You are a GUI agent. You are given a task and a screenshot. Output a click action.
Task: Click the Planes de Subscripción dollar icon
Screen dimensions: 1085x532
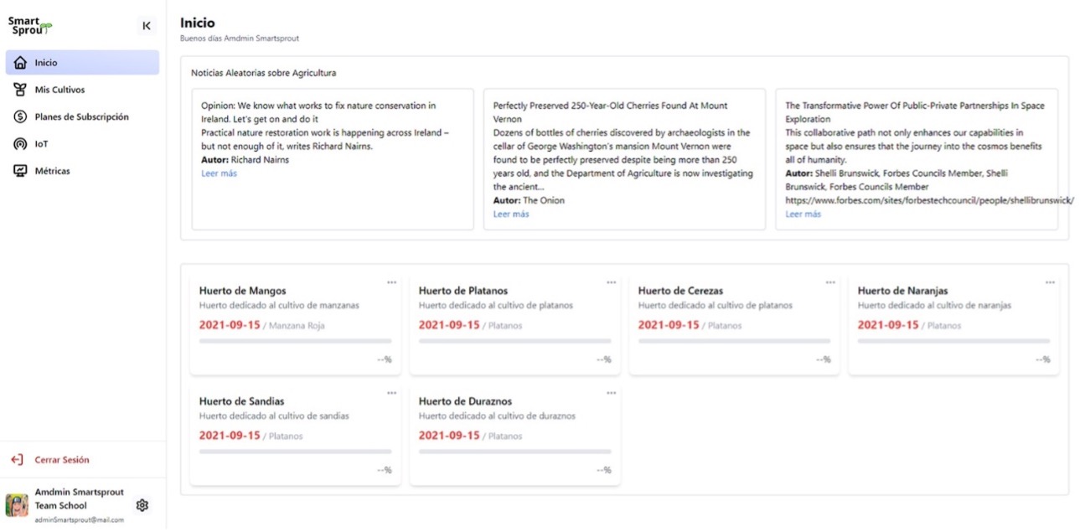[20, 117]
